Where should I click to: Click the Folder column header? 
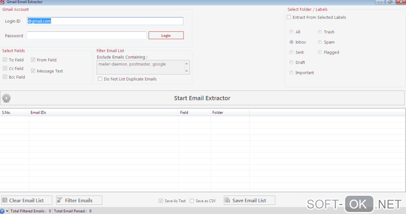230,112
